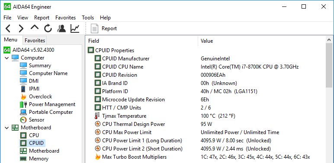Screen dimensions: 334x163
Task: Open the CPU tree item
Action: [29, 135]
